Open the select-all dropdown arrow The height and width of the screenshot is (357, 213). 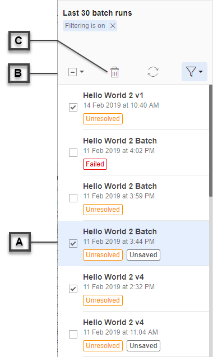coord(82,72)
